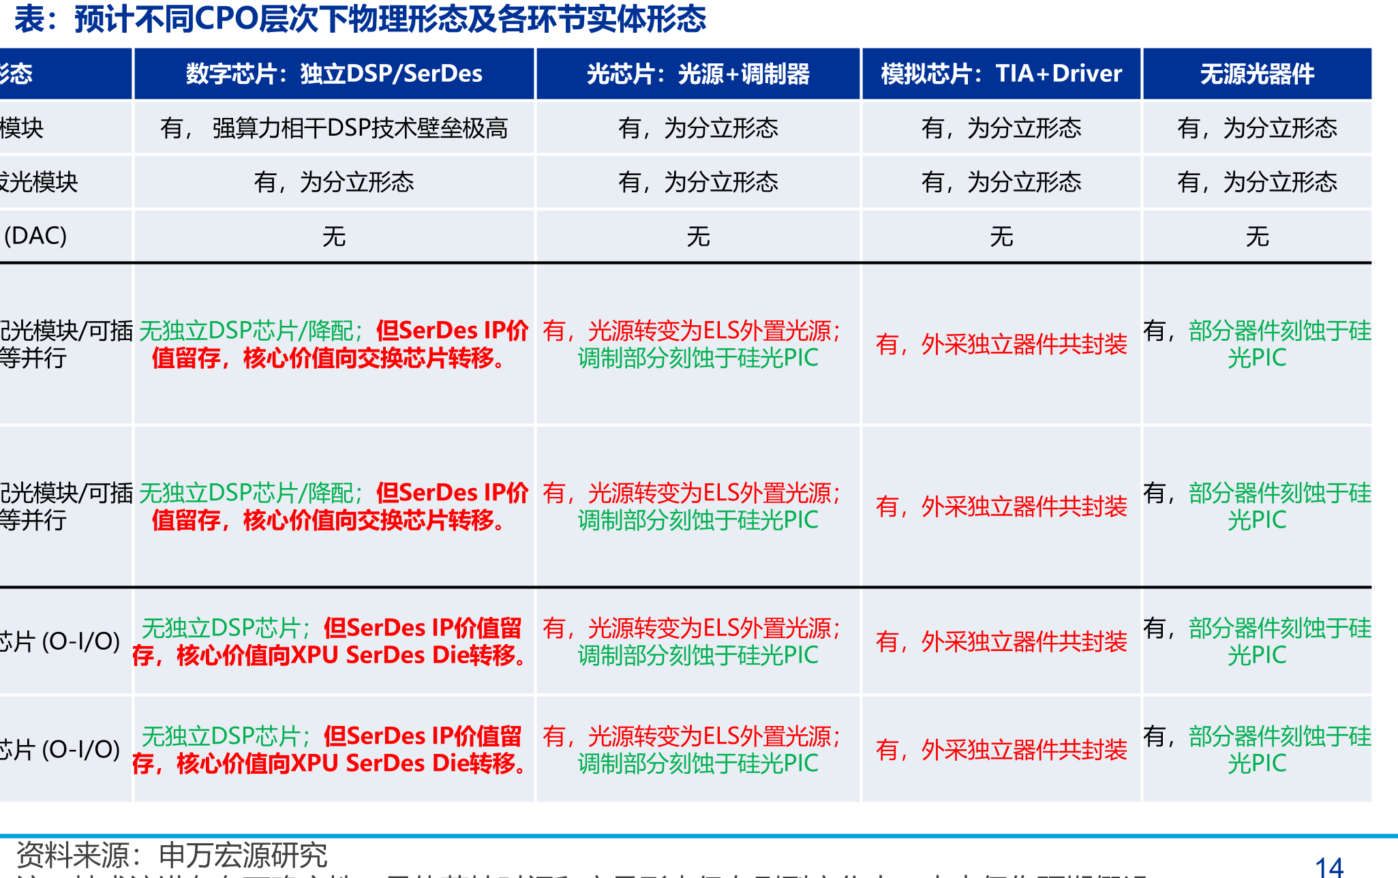1398x878 pixels.
Task: Click ELS外置光源 cell in the lower O-I/O row
Action: coord(698,750)
